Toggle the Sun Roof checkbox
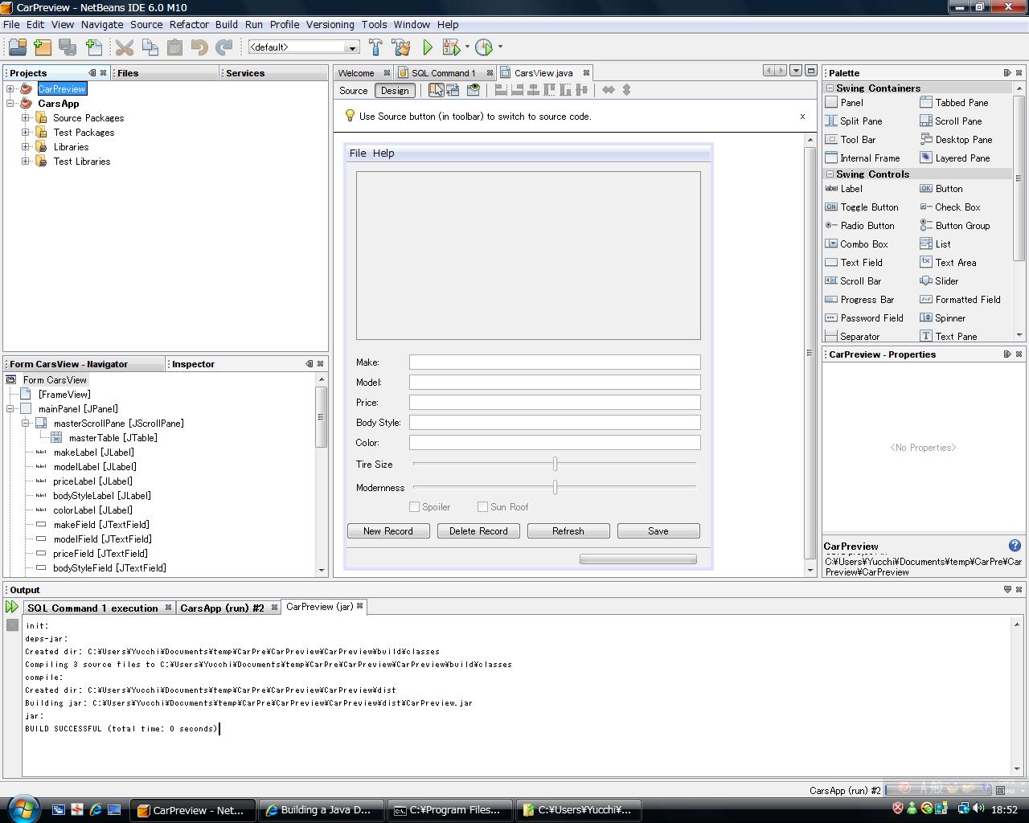 482,507
